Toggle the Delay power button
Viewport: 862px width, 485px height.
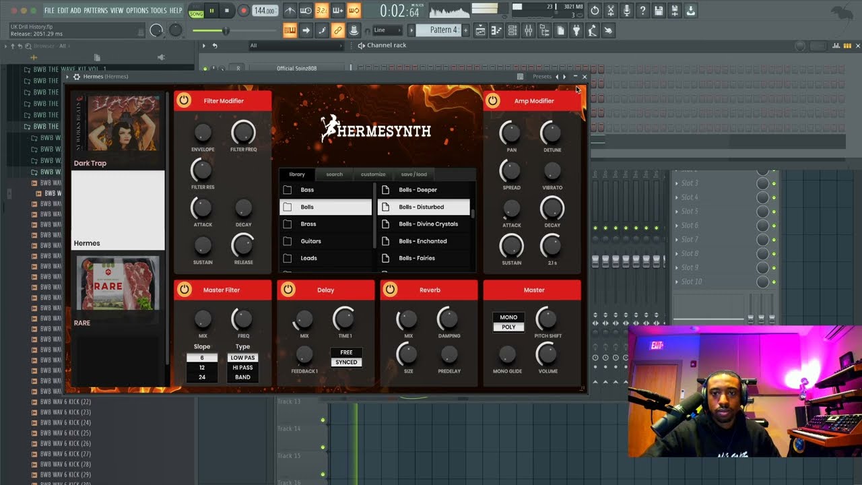(288, 290)
